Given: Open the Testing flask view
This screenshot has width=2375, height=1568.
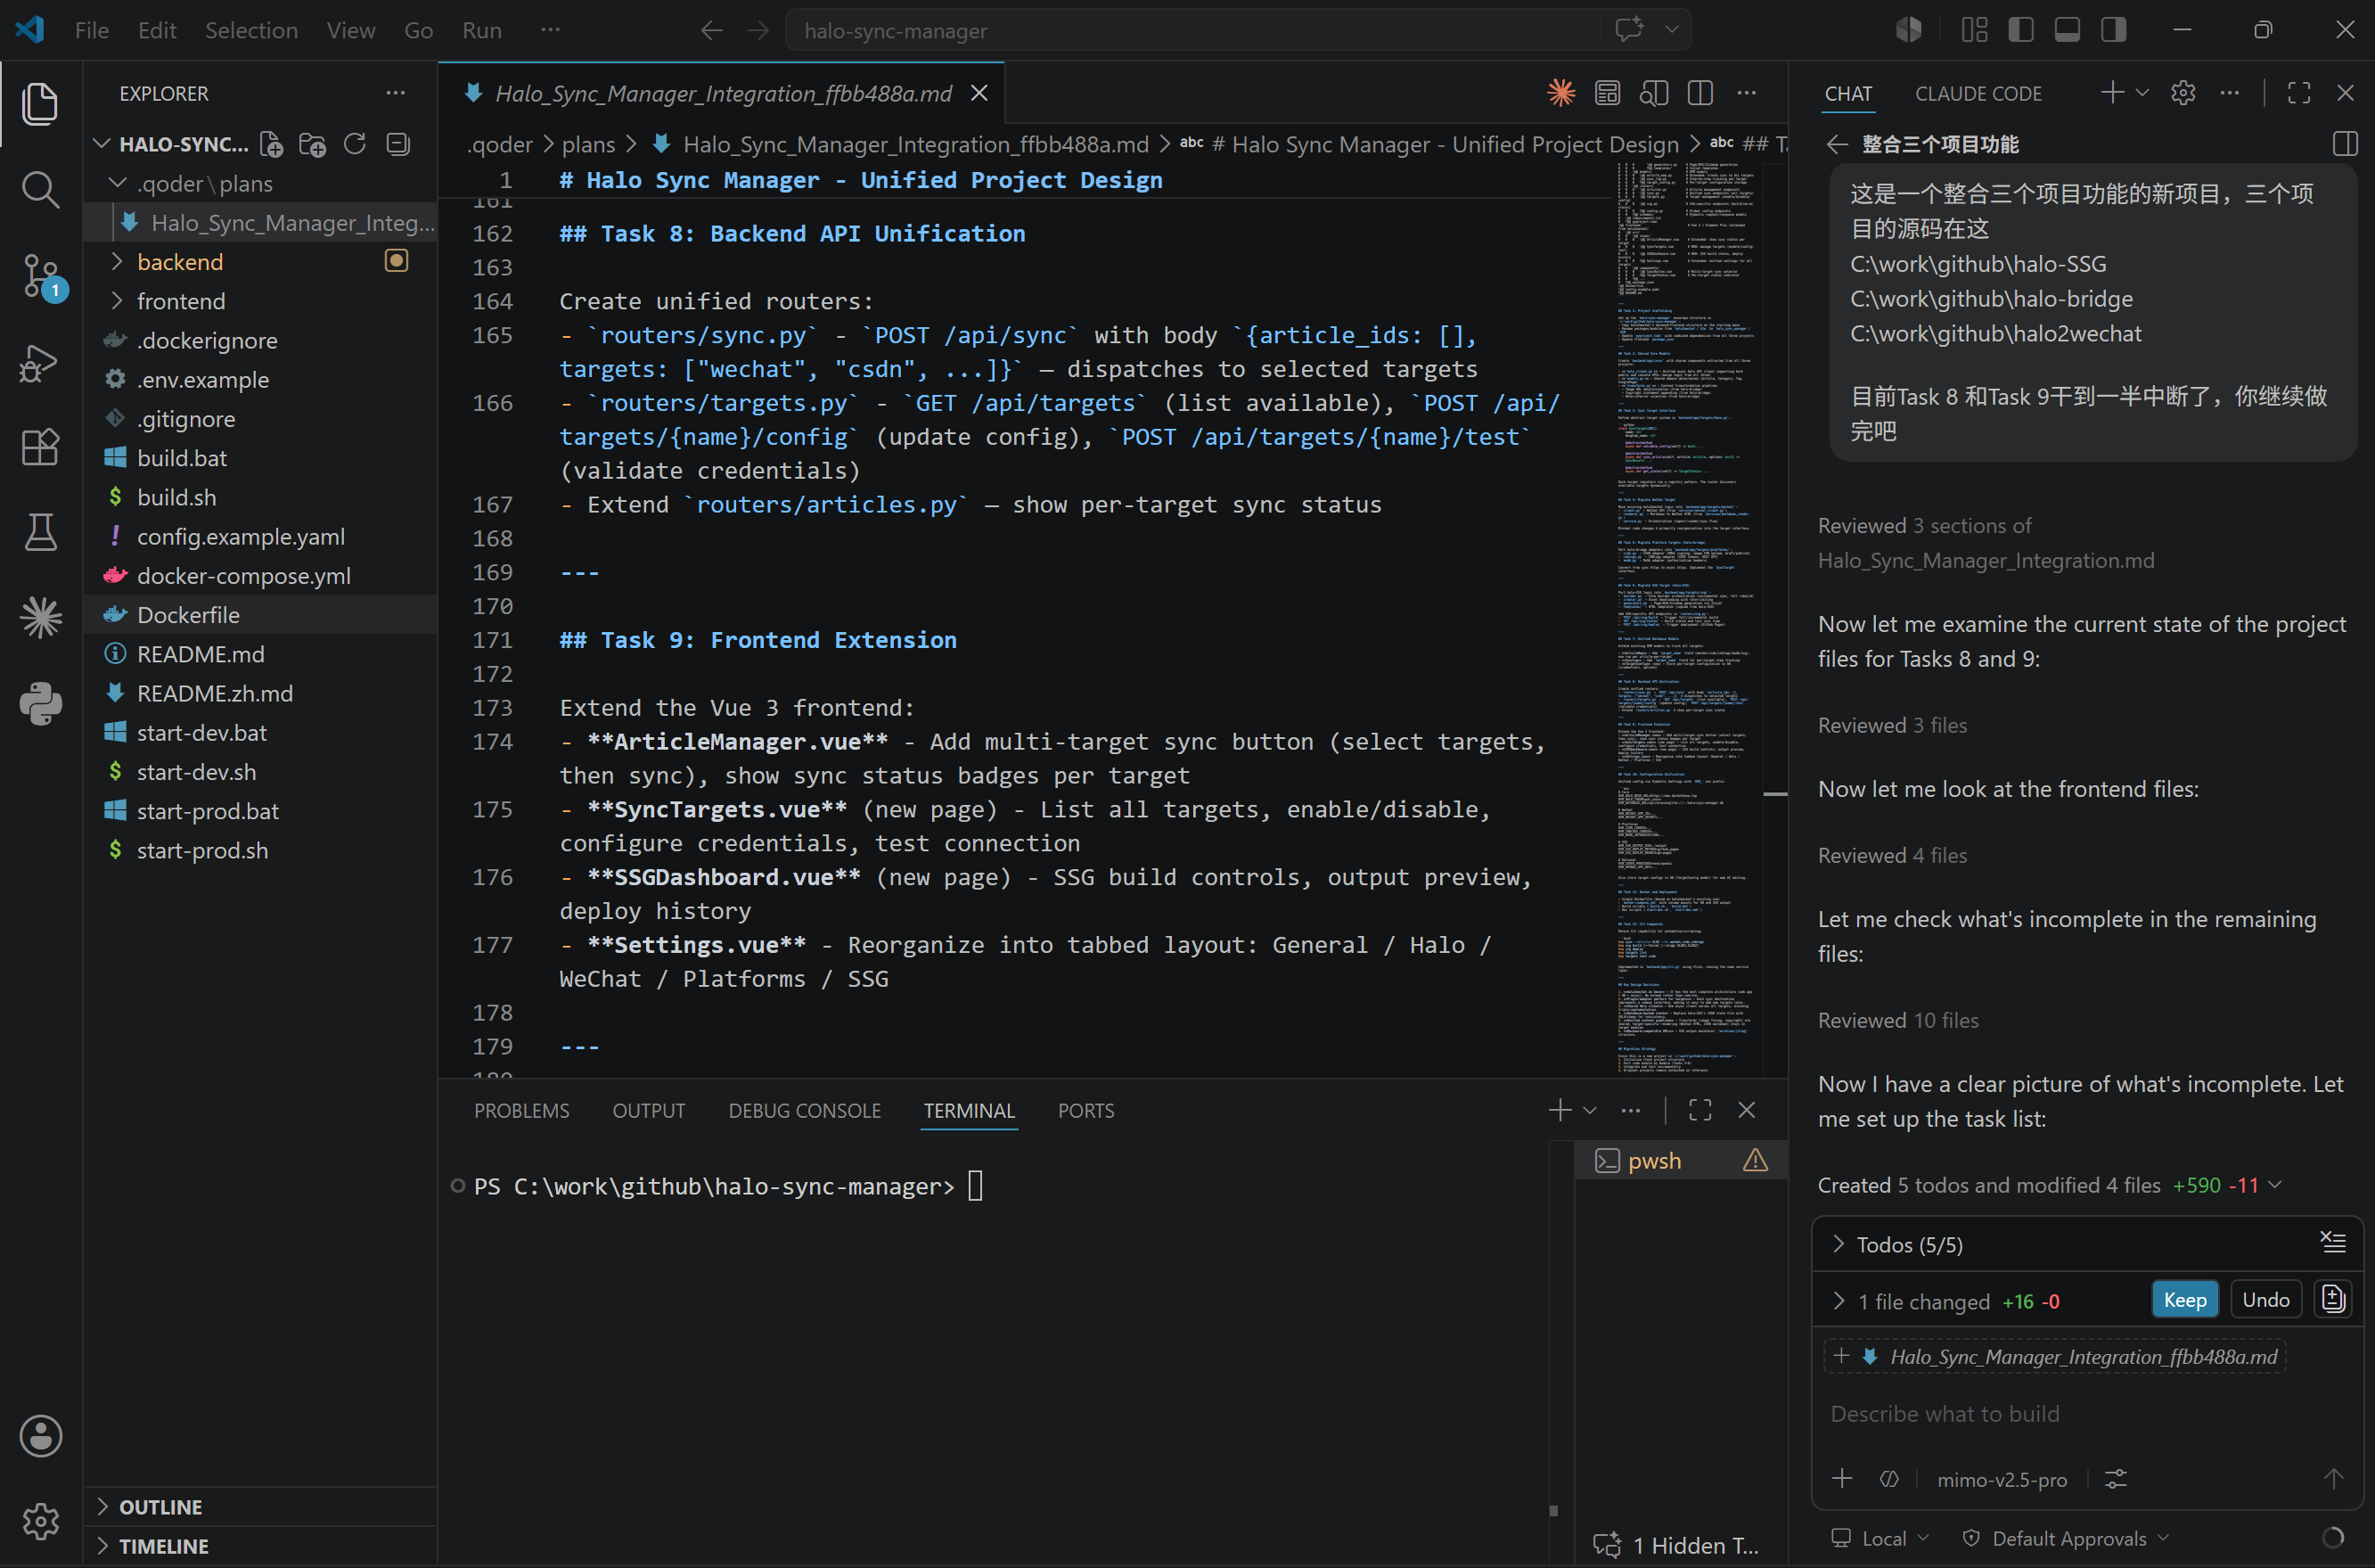Looking at the screenshot, I should [40, 532].
